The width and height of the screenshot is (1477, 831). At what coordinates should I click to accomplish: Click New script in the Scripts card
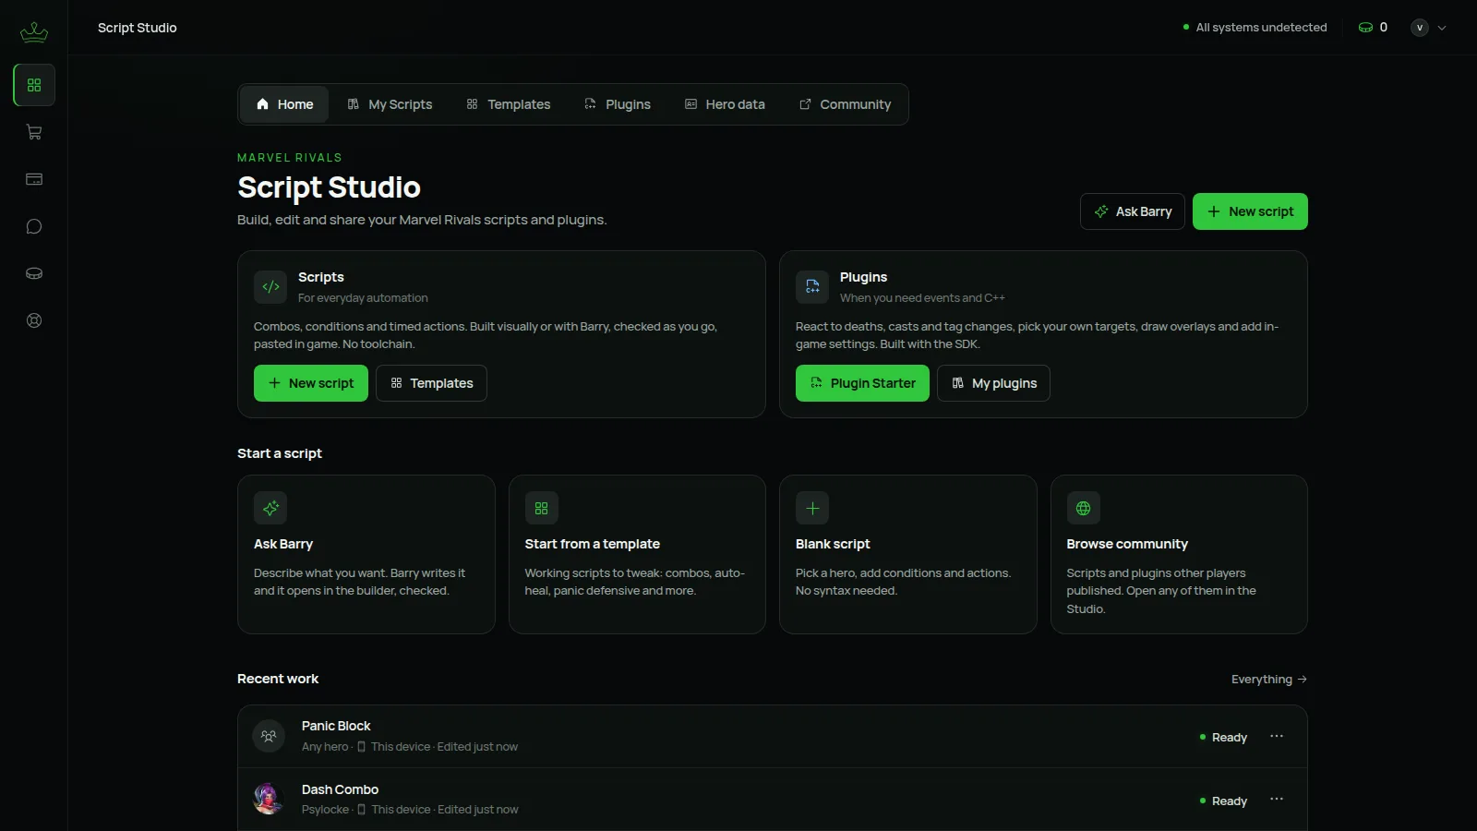click(311, 383)
